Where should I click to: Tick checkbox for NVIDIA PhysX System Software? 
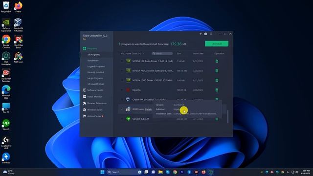tap(122, 70)
